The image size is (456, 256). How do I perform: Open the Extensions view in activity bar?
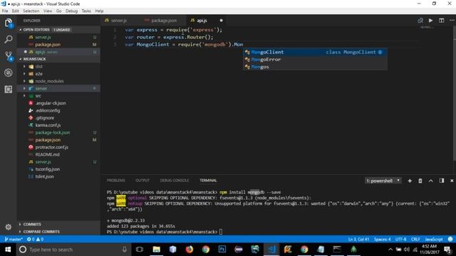point(9,89)
